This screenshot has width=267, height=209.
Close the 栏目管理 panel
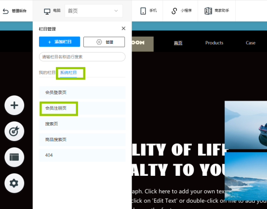pos(123,28)
